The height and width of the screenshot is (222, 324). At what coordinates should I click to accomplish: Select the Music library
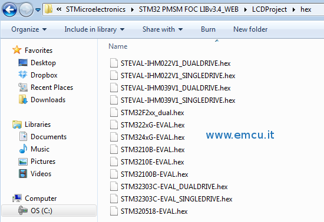click(40, 149)
